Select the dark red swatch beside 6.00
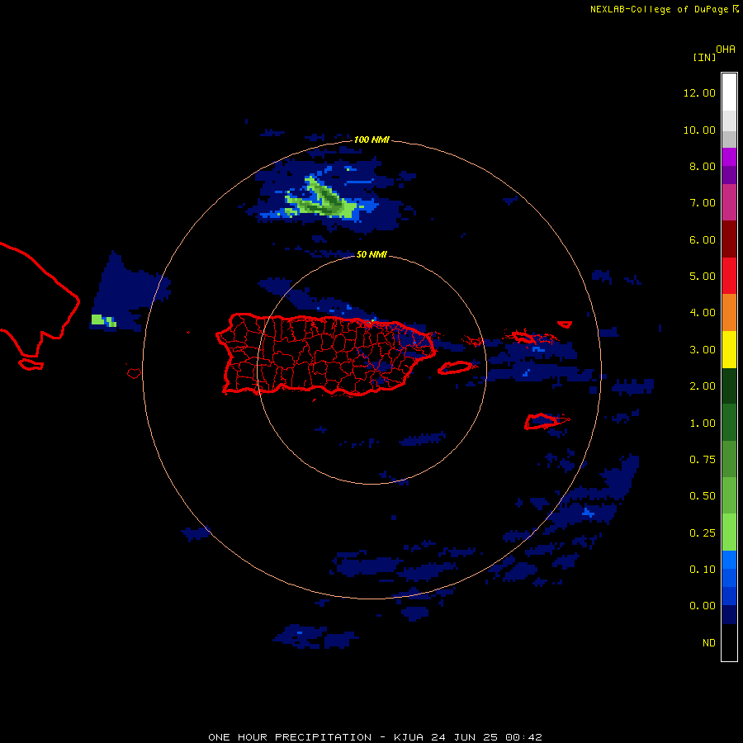 pyautogui.click(x=729, y=239)
